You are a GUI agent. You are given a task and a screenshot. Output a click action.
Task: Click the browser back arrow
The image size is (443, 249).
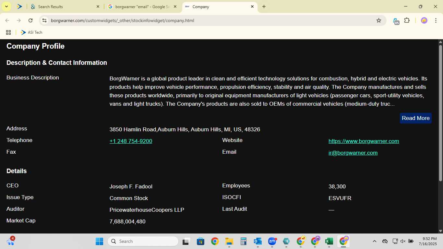7,20
